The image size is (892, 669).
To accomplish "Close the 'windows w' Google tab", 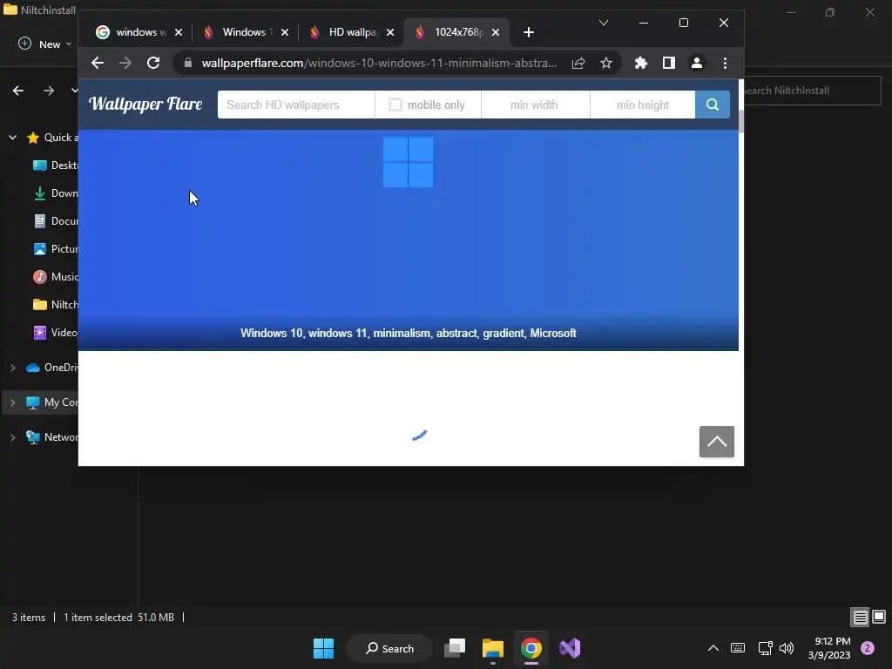I will (x=179, y=32).
